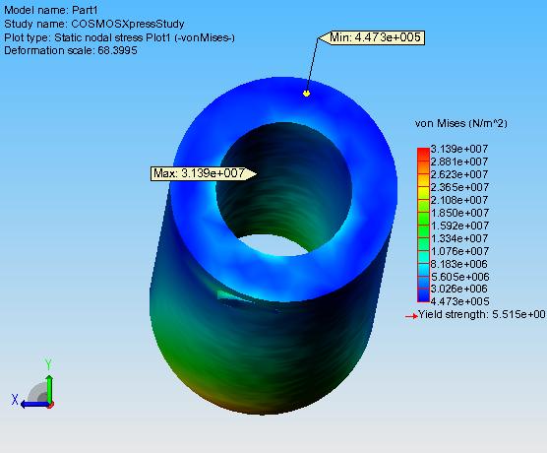Click the legend value 2.365e+007
The image size is (547, 453).
[x=459, y=187]
